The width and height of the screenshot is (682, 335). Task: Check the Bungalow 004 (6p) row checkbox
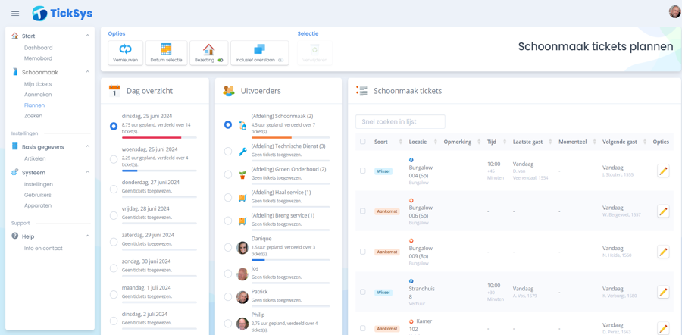(x=363, y=171)
